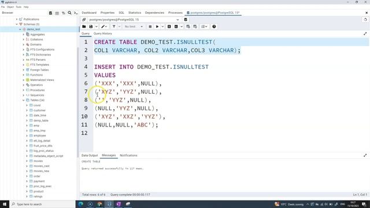Click the Rollback transaction icon
Image resolution: width=370 pixels, height=208 pixels.
tap(195, 27)
